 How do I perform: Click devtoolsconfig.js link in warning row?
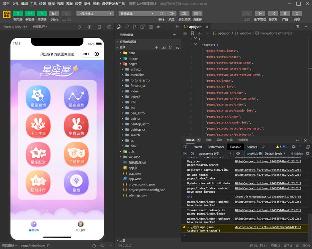click(268, 227)
